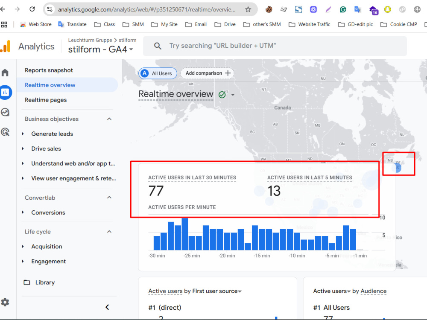427x320 pixels.
Task: Open the purple feather extension icon
Action: click(x=328, y=9)
